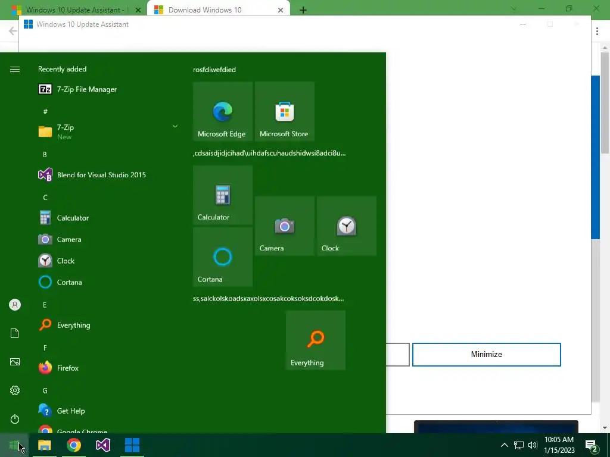610x457 pixels.
Task: Select the Download Windows 10 tab
Action: pos(218,10)
